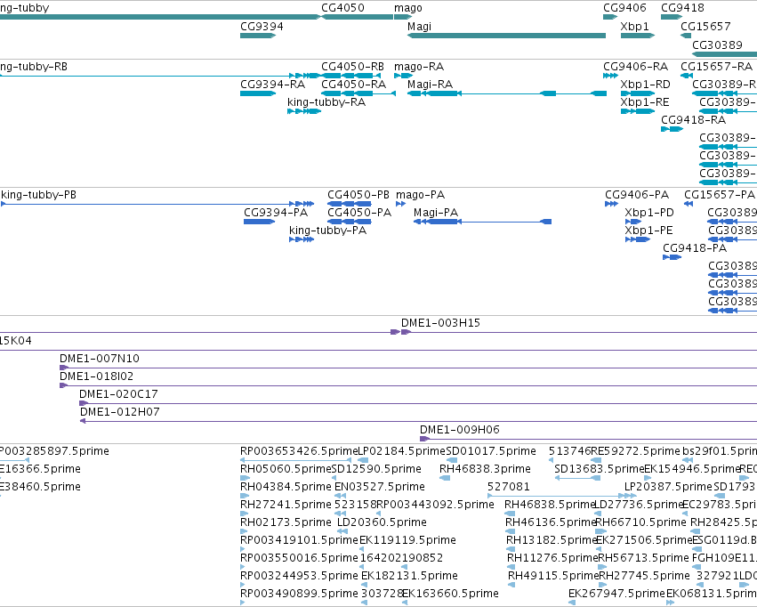This screenshot has height=607, width=757.
Task: Open the EK119119.5prime EST label
Action: [x=407, y=540]
